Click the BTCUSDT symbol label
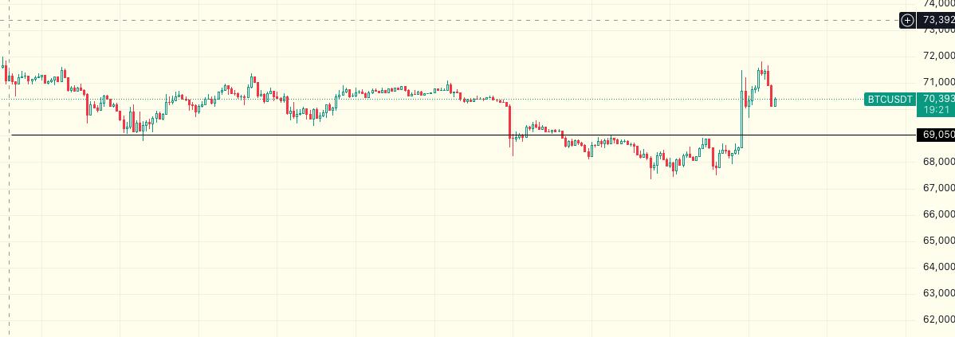 coord(890,100)
